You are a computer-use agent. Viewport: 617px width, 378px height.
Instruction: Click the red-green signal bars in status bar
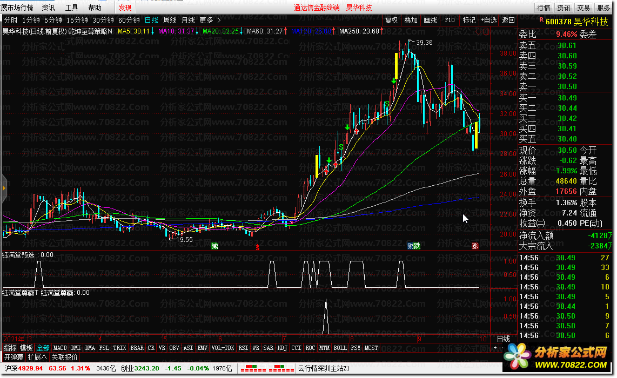[x=267, y=369]
